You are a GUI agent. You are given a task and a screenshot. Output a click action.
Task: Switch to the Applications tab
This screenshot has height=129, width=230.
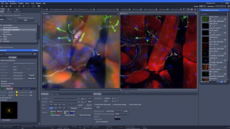click(17, 11)
